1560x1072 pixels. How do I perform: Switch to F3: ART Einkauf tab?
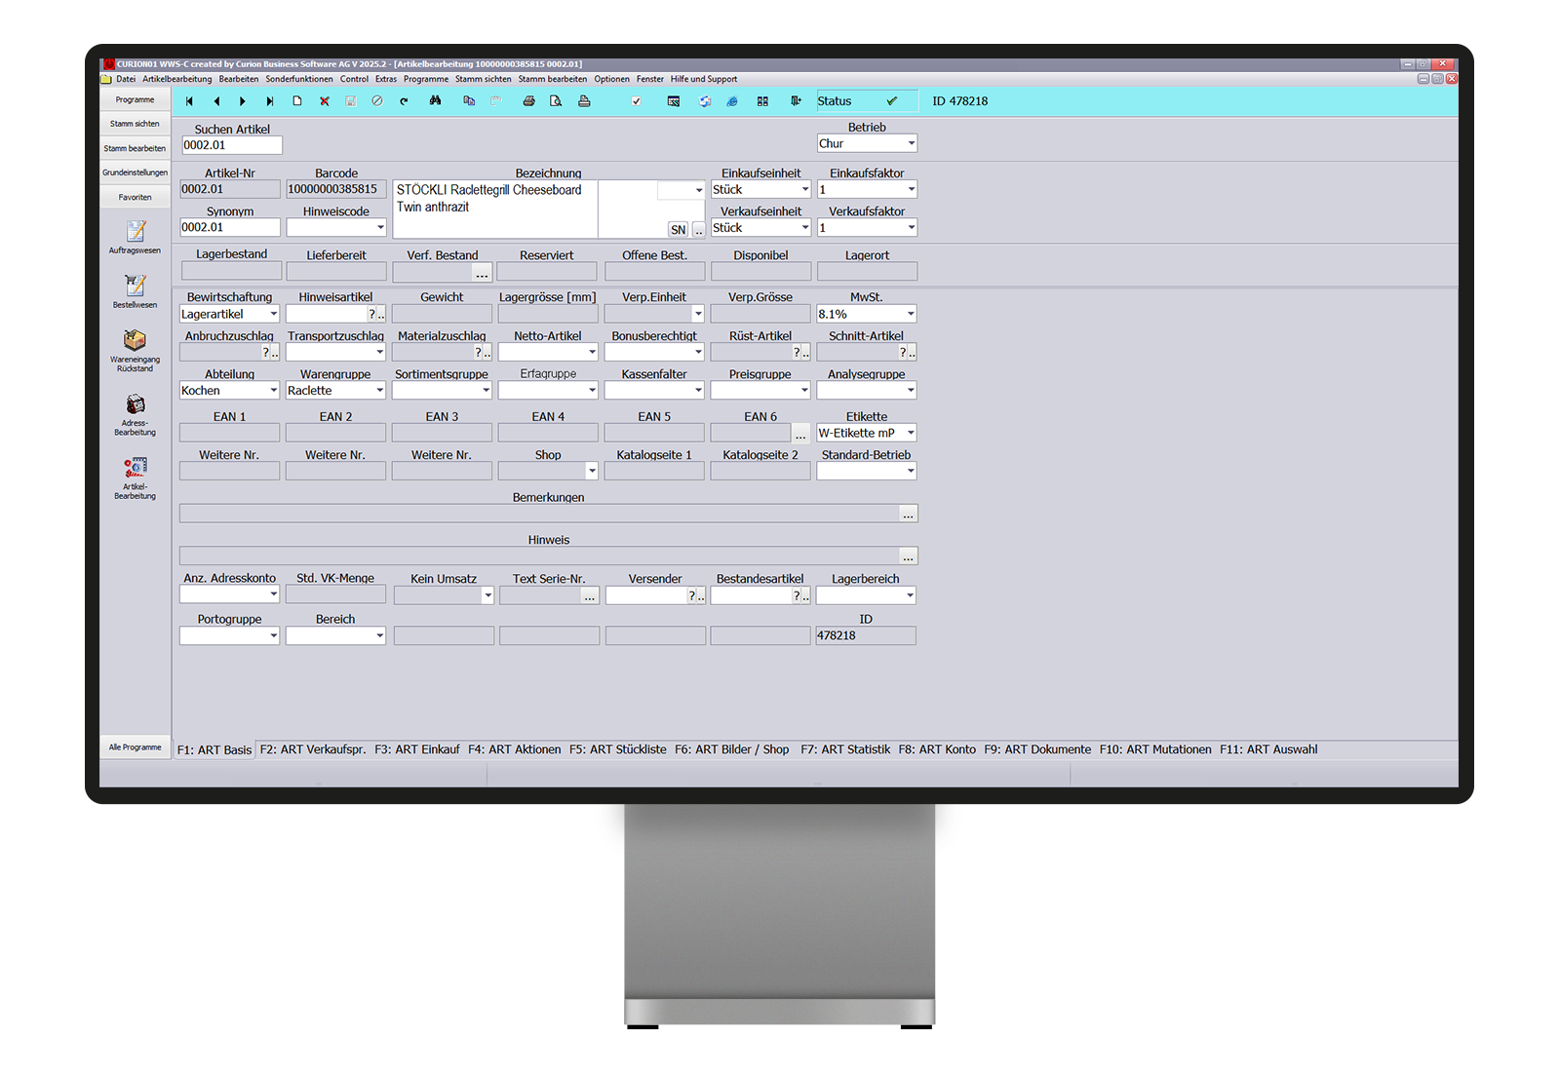pos(416,749)
